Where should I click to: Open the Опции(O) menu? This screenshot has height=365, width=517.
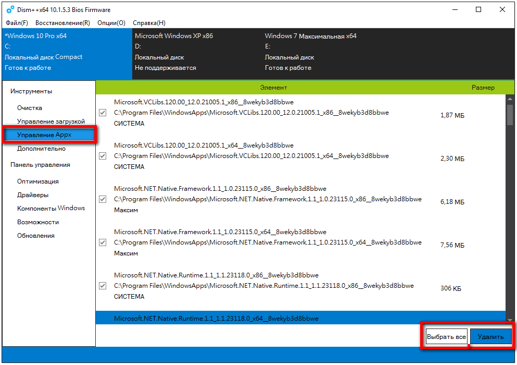tap(111, 23)
